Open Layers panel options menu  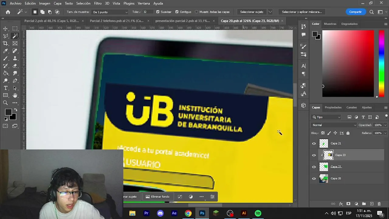click(386, 107)
